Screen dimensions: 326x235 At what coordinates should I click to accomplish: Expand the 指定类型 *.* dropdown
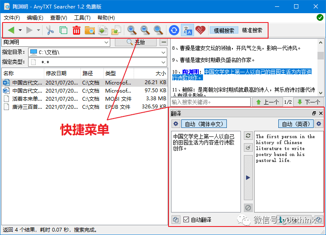pyautogui.click(x=163, y=62)
